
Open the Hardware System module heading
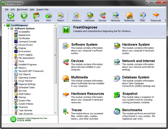point(136,44)
